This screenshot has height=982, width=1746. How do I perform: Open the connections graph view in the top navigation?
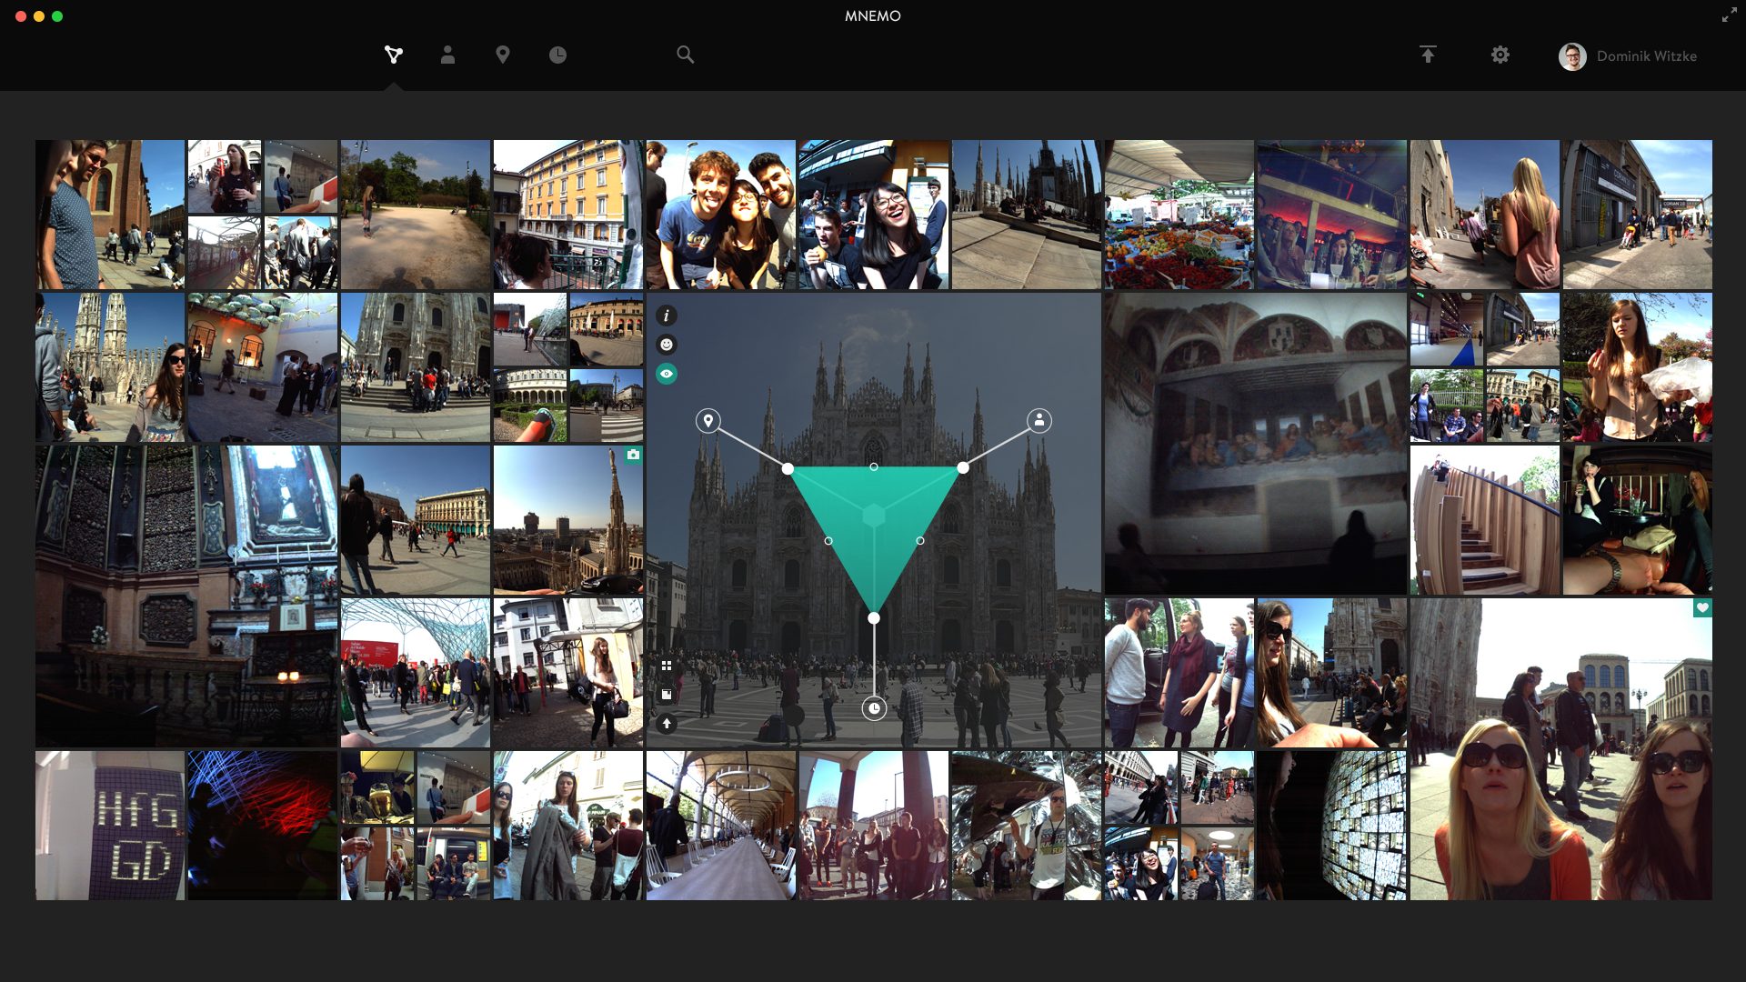click(x=393, y=55)
